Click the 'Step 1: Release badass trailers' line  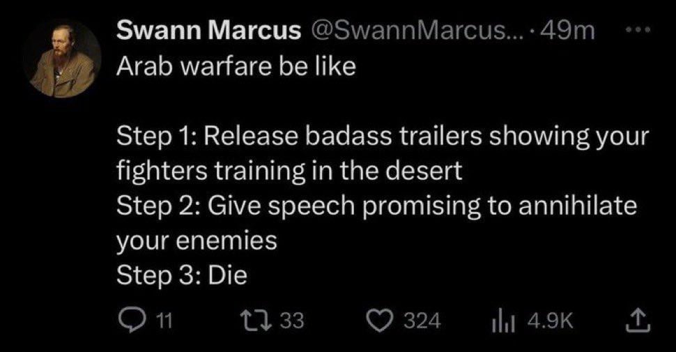click(383, 137)
